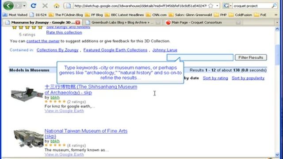The height and width of the screenshot is (159, 283).
Task: Sort models by rating
Action: click(215, 78)
